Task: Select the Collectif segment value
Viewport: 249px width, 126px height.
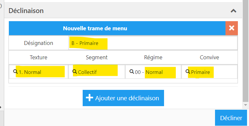Action: click(87, 72)
